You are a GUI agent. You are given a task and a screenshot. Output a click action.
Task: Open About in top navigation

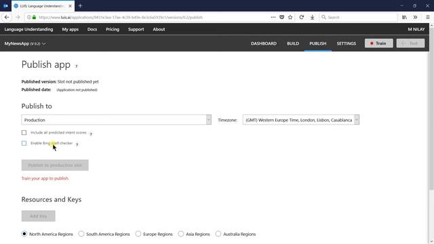pyautogui.click(x=159, y=29)
